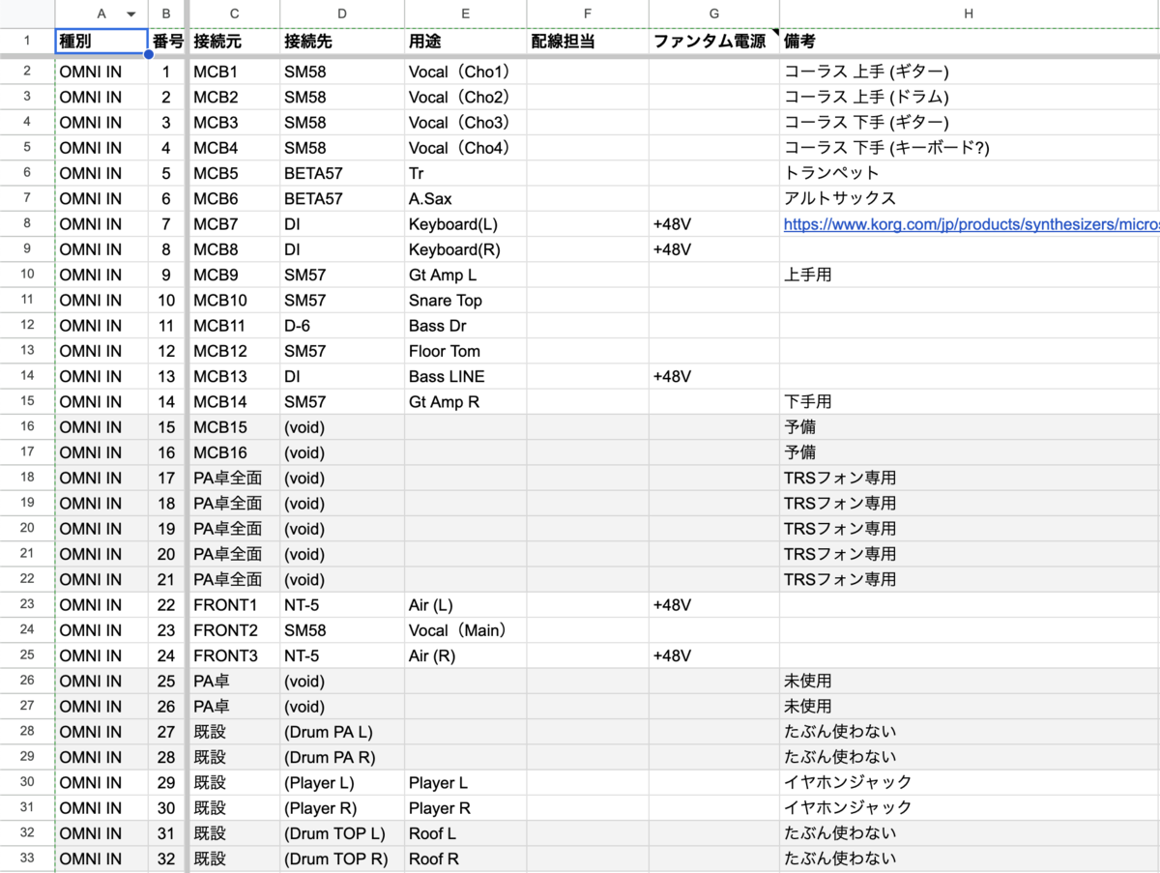Select the cell Floor Tom

pyautogui.click(x=466, y=351)
